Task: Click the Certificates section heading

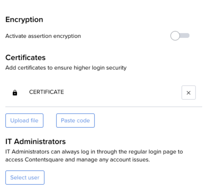Action: click(x=26, y=57)
